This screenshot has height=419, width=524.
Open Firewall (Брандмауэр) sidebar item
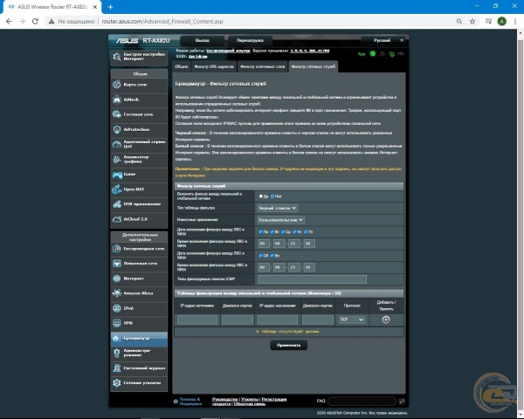[139, 338]
